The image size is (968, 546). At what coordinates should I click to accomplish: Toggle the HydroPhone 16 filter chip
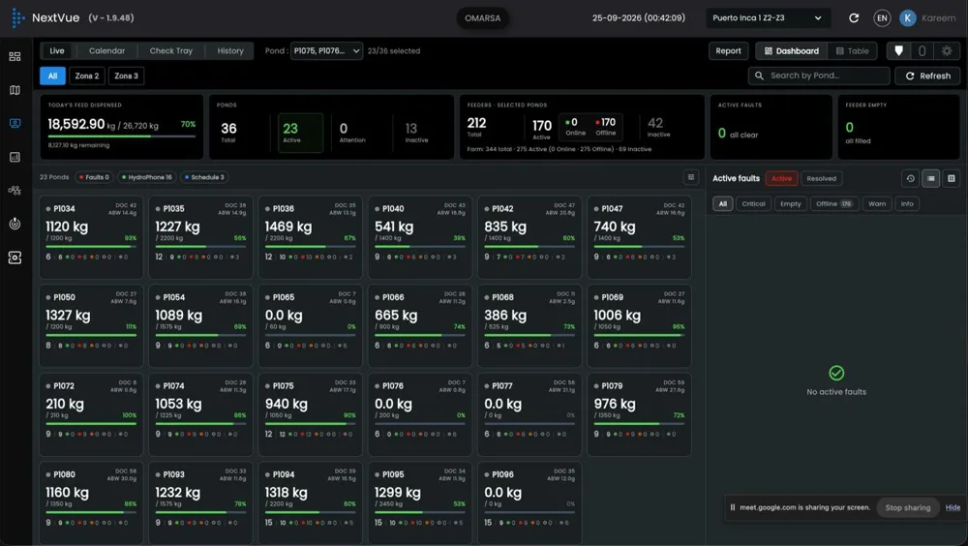pos(147,177)
